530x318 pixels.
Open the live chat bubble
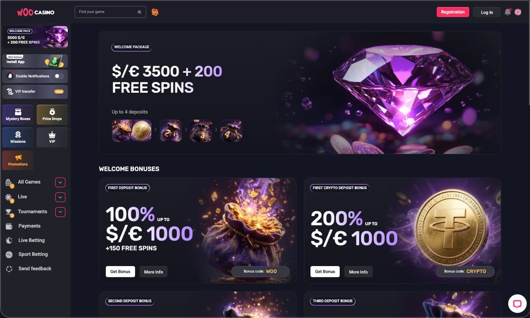[x=517, y=304]
